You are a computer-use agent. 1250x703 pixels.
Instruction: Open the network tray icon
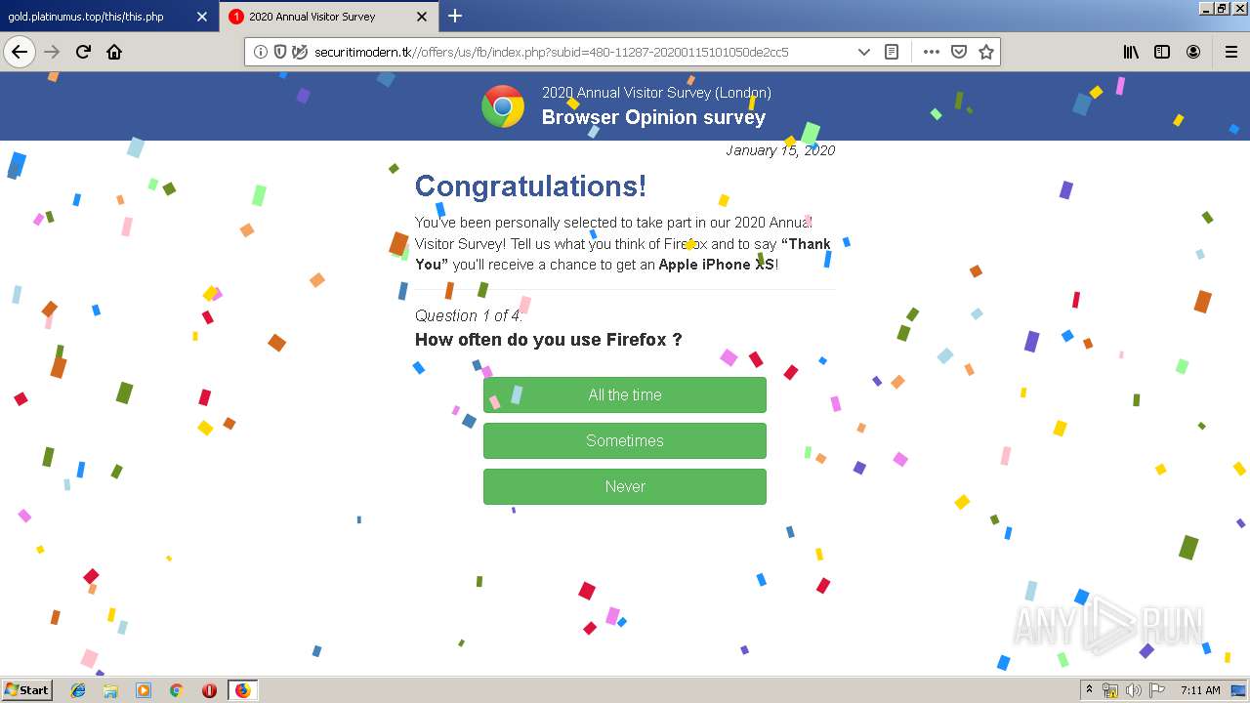point(1110,690)
